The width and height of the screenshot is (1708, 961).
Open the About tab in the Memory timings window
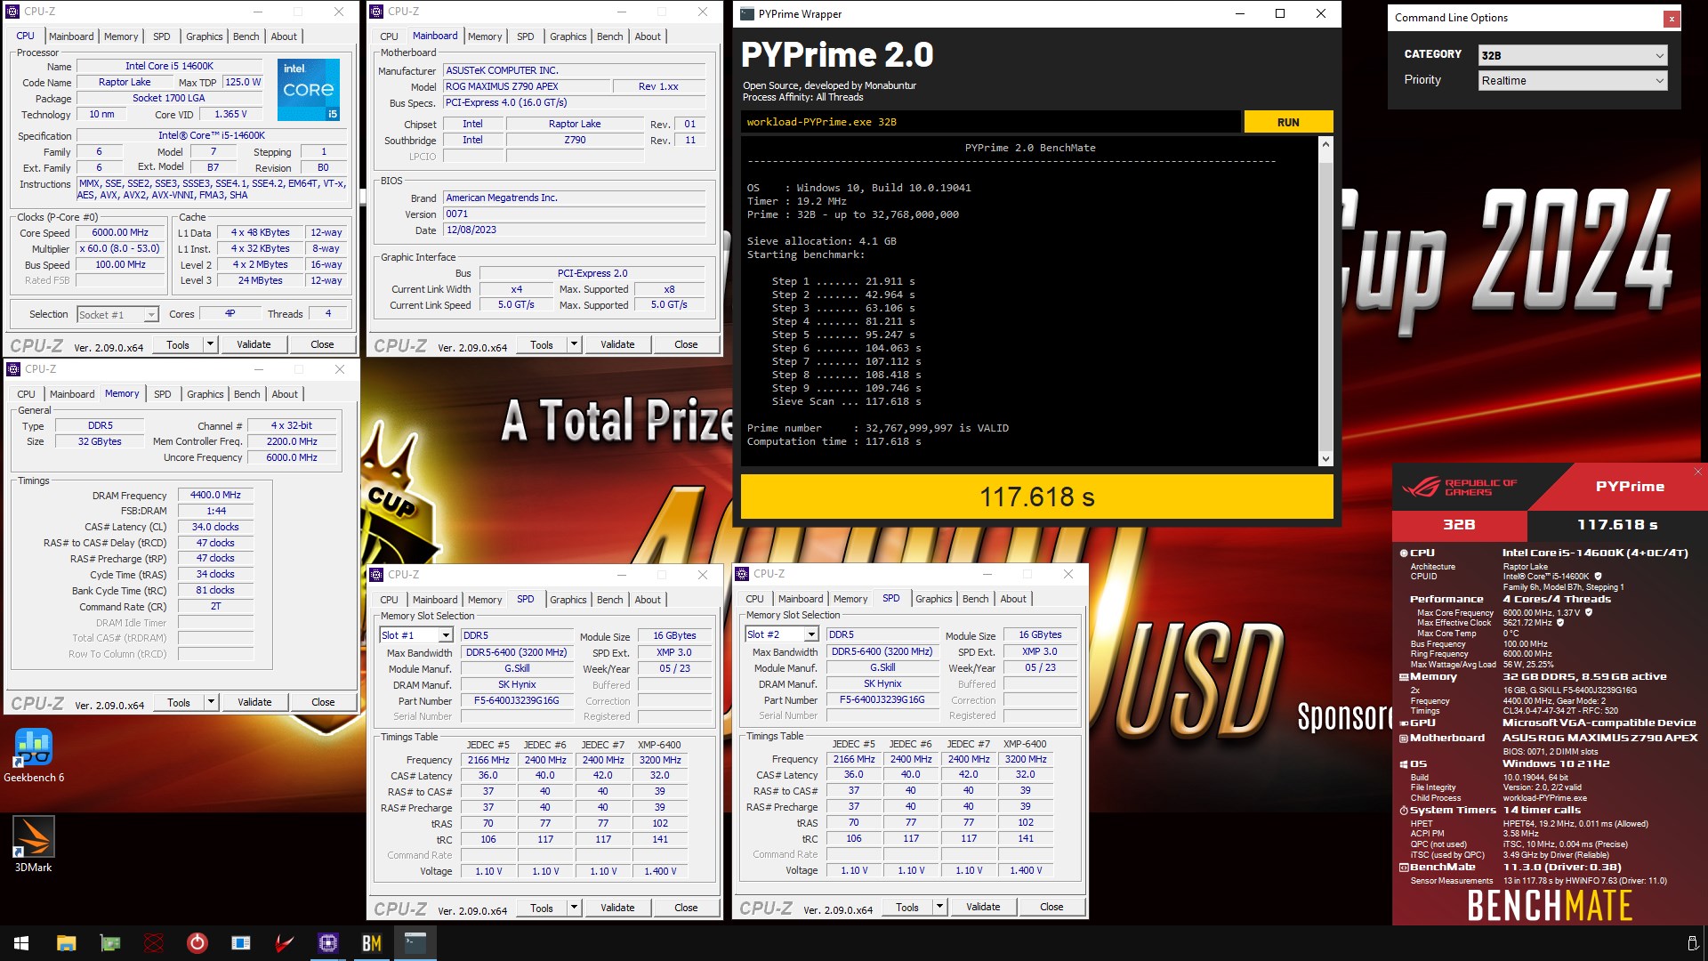click(x=285, y=394)
